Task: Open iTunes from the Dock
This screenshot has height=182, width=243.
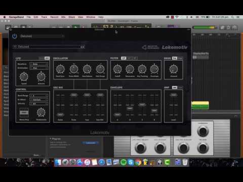Action: (x=87, y=162)
